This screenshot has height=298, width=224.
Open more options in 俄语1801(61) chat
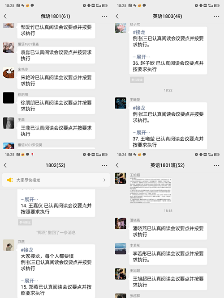[104, 17]
